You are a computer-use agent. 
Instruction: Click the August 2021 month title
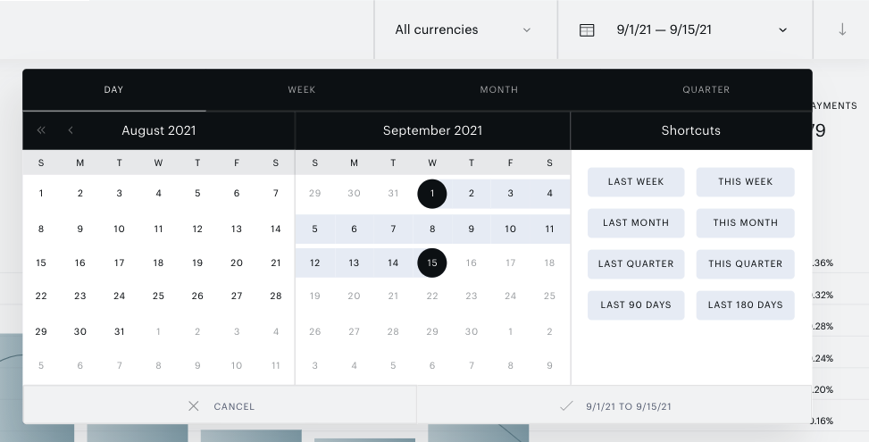point(158,130)
